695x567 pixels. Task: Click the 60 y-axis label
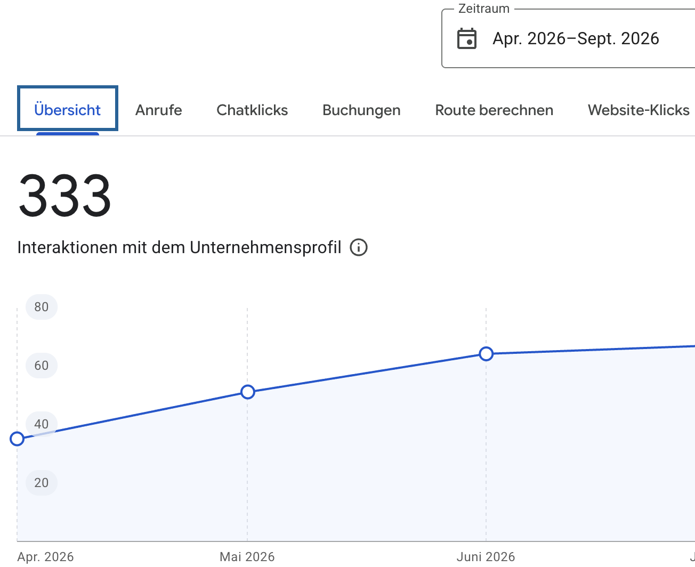click(x=42, y=366)
